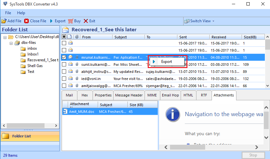The height and width of the screenshot is (159, 270).
Task: Click the paperclip icon of ied@vsnl.in row
Action: point(77,78)
